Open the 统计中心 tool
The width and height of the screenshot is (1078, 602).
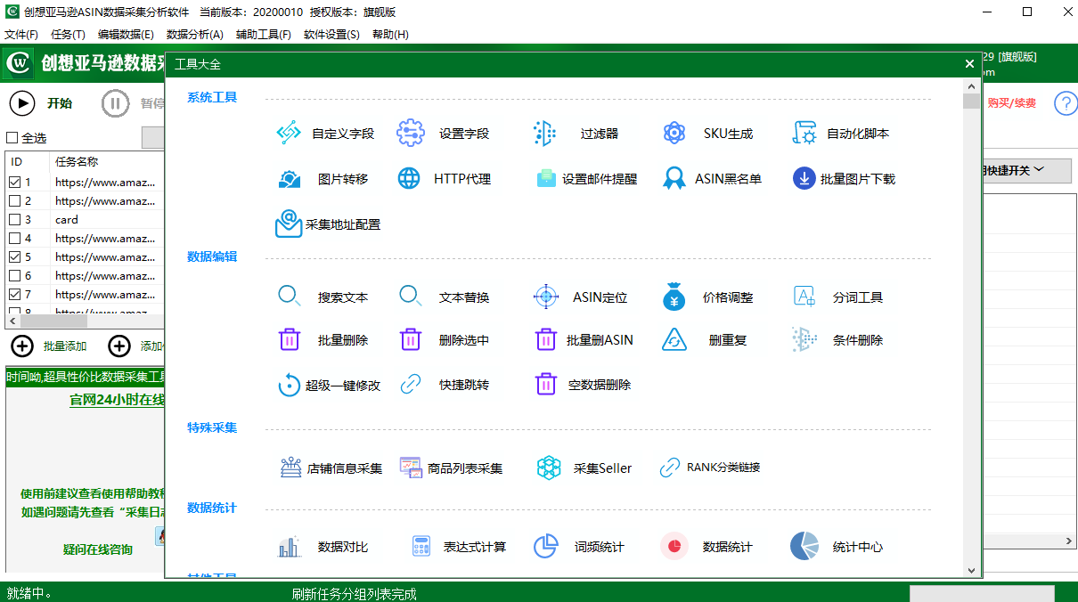pyautogui.click(x=837, y=547)
